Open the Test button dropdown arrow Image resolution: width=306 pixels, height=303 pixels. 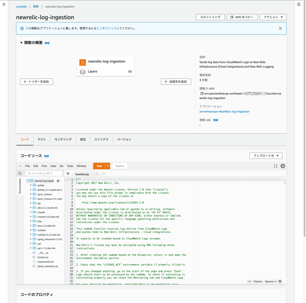click(108, 166)
